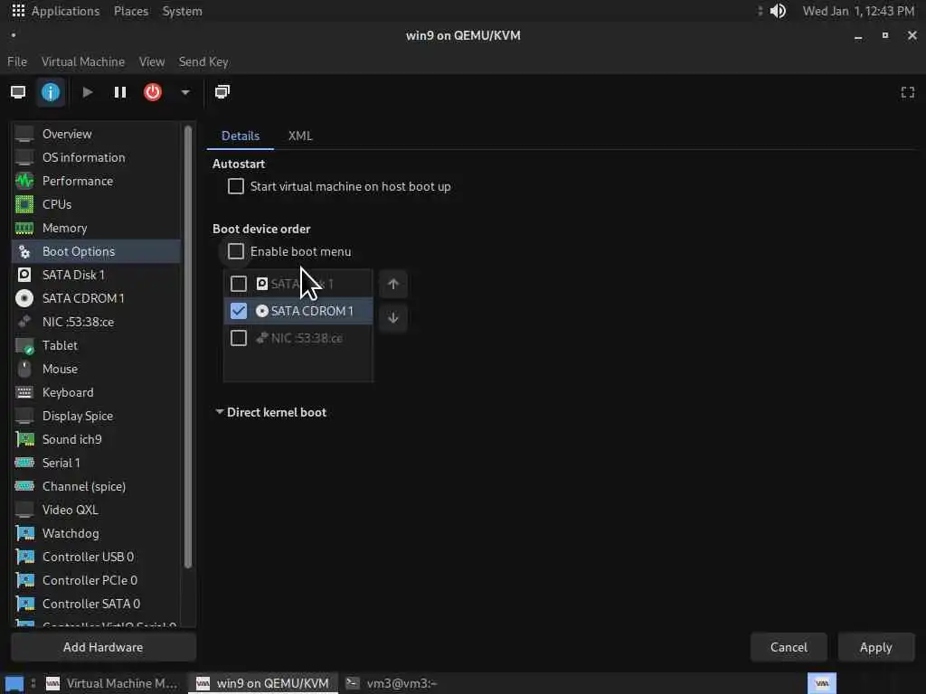Shut down the VM with red power icon
Viewport: 926px width, 694px height.
pyautogui.click(x=152, y=92)
